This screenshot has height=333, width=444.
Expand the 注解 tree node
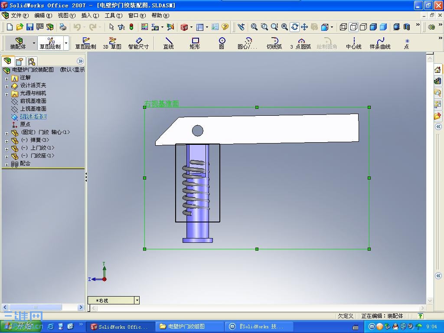pyautogui.click(x=7, y=79)
